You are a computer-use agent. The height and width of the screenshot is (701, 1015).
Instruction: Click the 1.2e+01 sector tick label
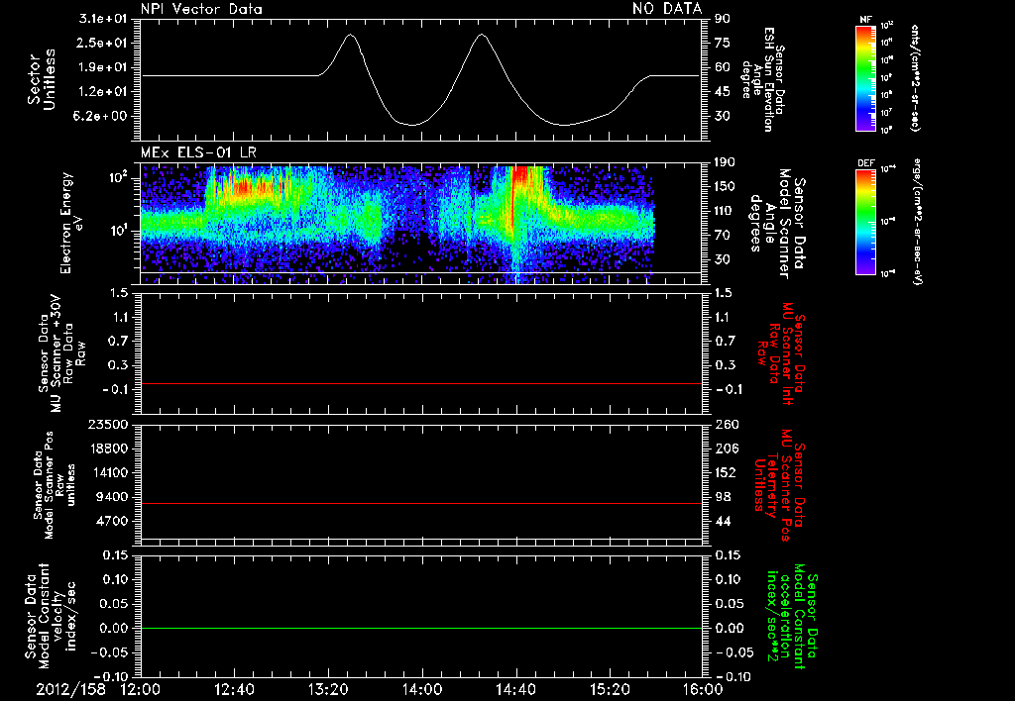(x=103, y=92)
